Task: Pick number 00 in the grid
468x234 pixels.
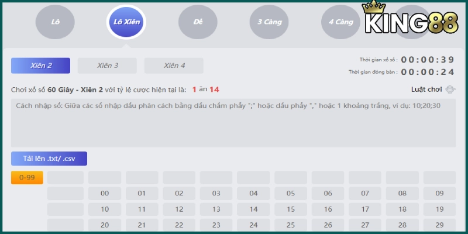Action: (105, 194)
